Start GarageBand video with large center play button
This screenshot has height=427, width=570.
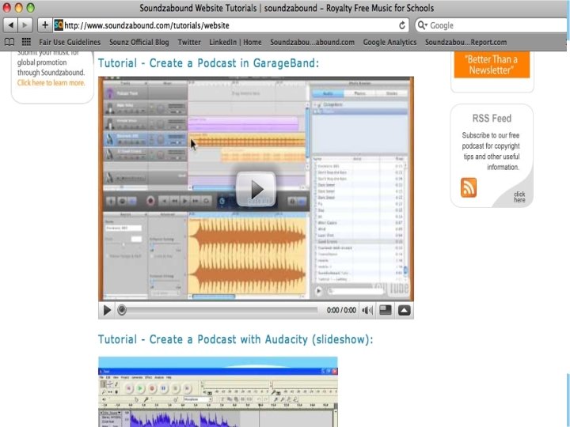tap(256, 189)
